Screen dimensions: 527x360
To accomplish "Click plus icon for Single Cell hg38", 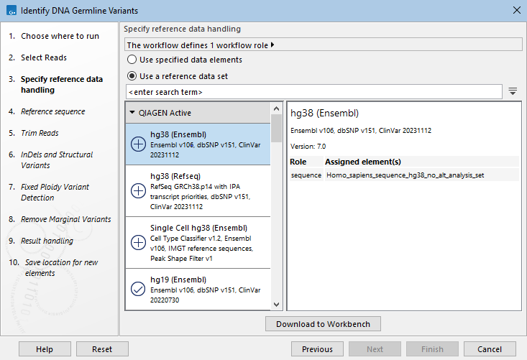I will 138,242.
